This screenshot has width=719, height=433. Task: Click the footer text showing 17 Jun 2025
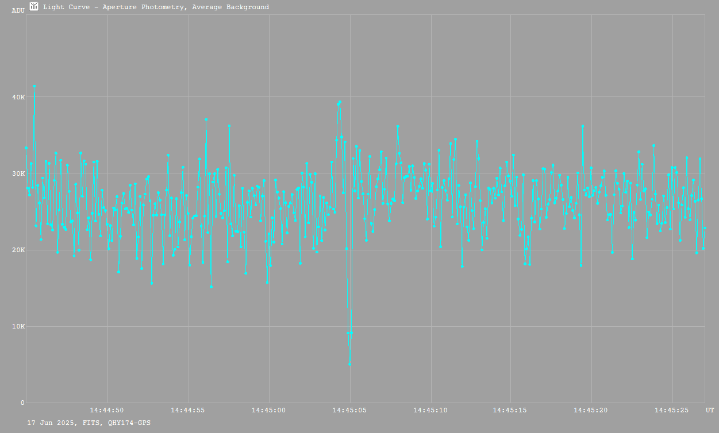click(x=89, y=423)
